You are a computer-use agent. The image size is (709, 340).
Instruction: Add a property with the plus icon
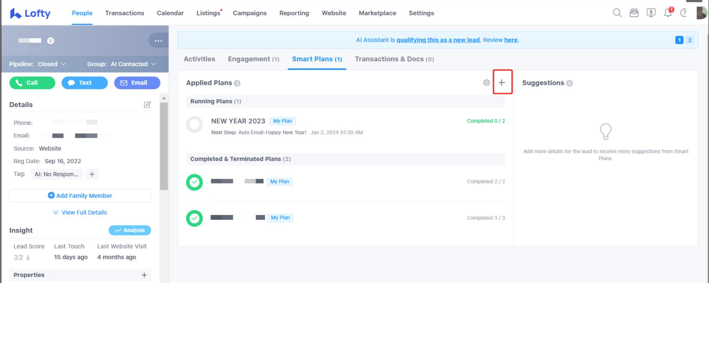(x=144, y=275)
